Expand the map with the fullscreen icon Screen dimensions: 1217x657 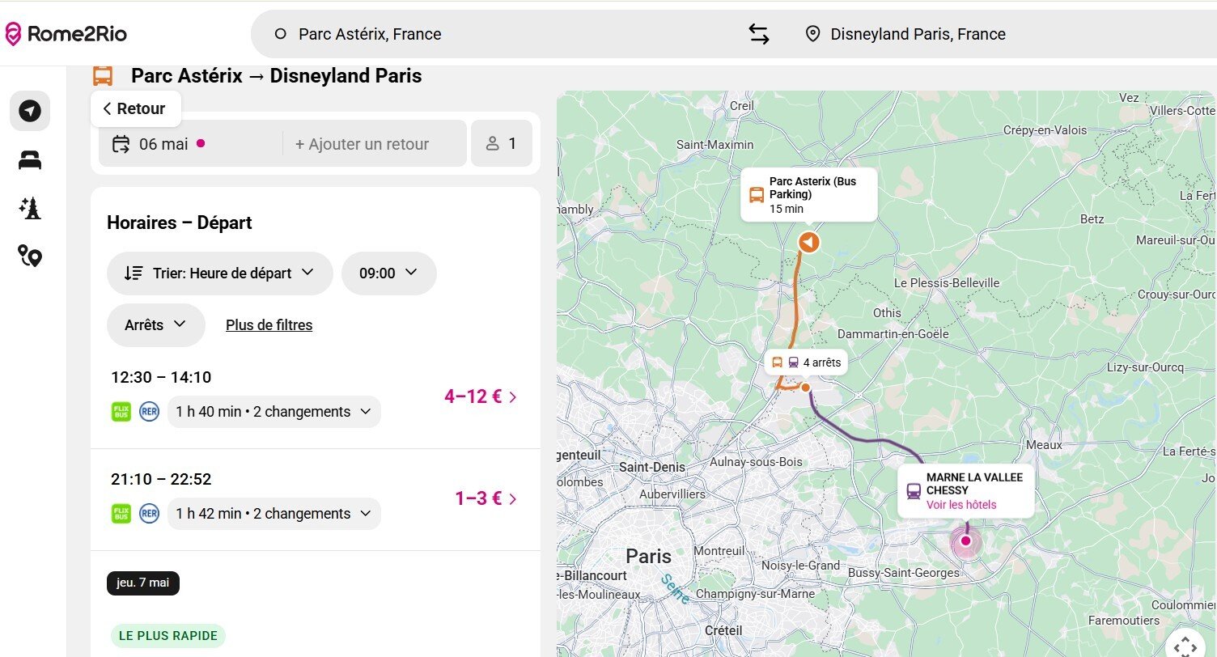(x=1185, y=645)
